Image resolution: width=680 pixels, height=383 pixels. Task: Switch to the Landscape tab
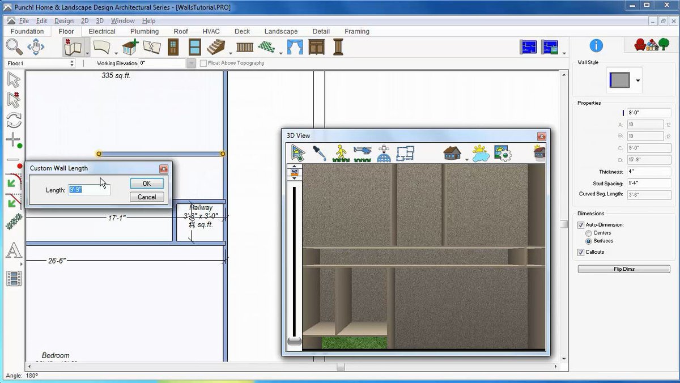pyautogui.click(x=281, y=32)
